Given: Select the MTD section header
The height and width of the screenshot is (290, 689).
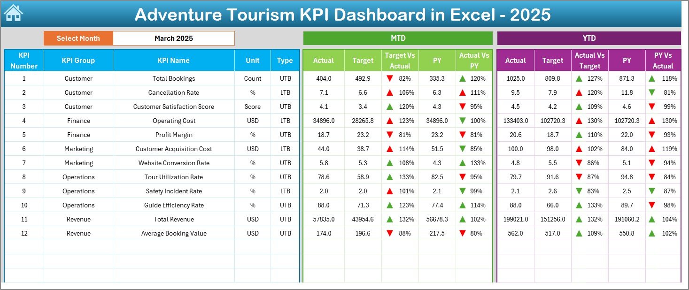Looking at the screenshot, I should (x=398, y=38).
